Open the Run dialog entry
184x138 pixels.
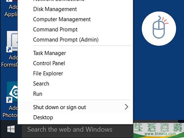(38, 94)
